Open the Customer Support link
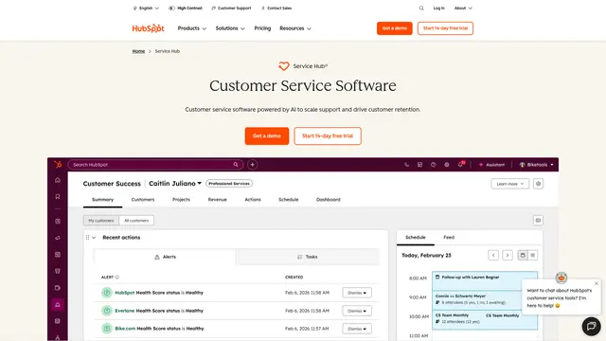Viewport: 606px width, 341px height. (231, 9)
